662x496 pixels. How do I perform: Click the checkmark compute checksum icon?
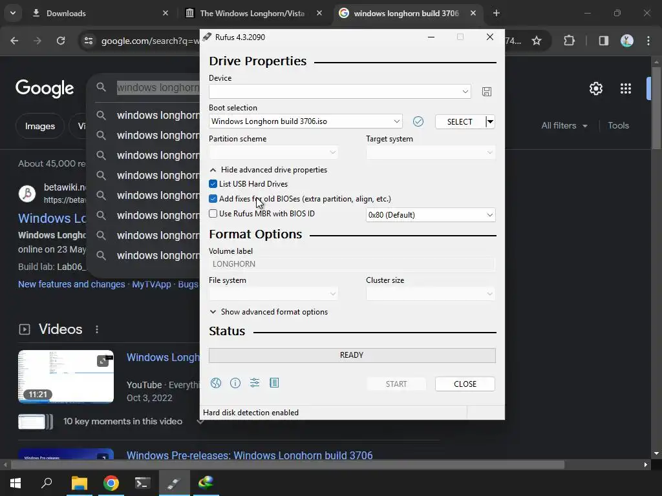[418, 121]
